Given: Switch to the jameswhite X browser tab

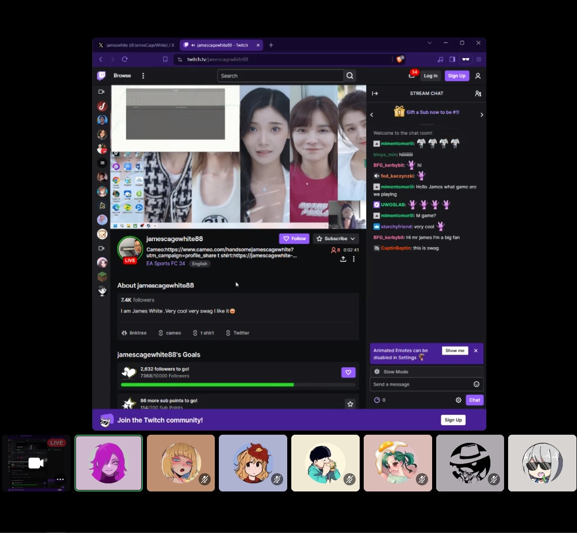Looking at the screenshot, I should pos(136,45).
